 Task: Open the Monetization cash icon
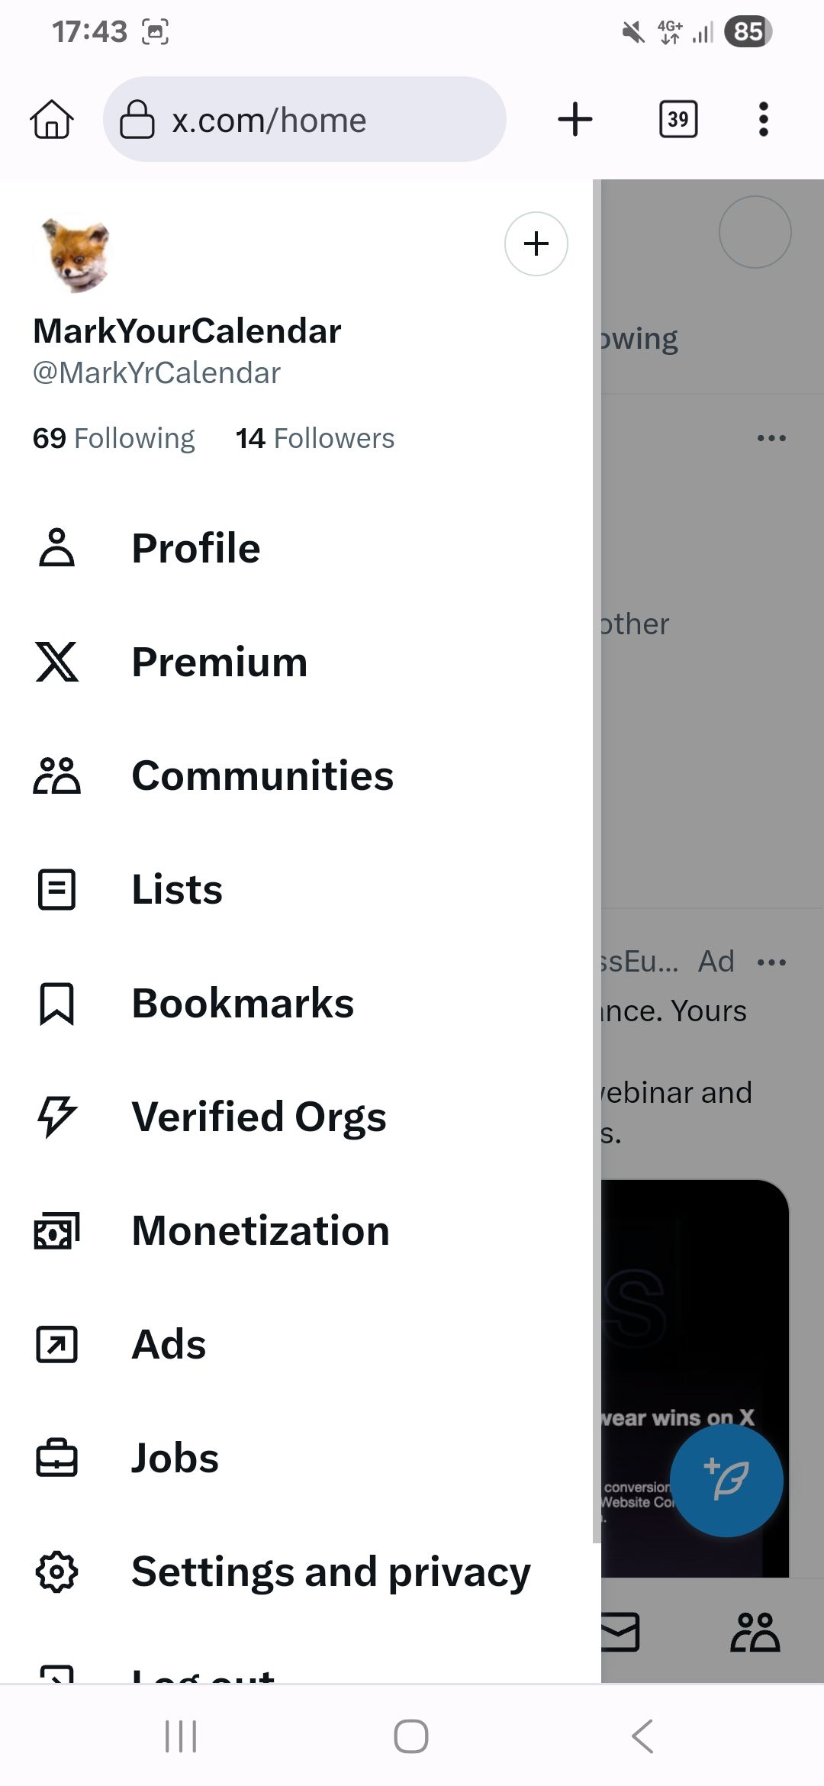click(57, 1230)
